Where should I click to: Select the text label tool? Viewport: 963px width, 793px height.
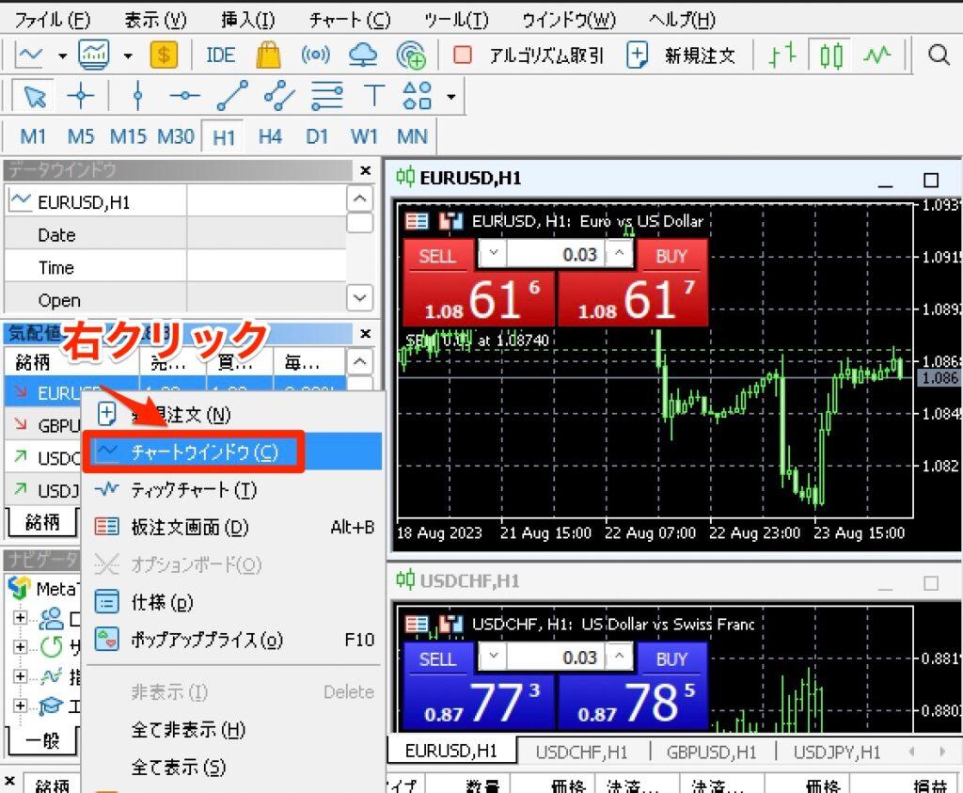[x=374, y=96]
